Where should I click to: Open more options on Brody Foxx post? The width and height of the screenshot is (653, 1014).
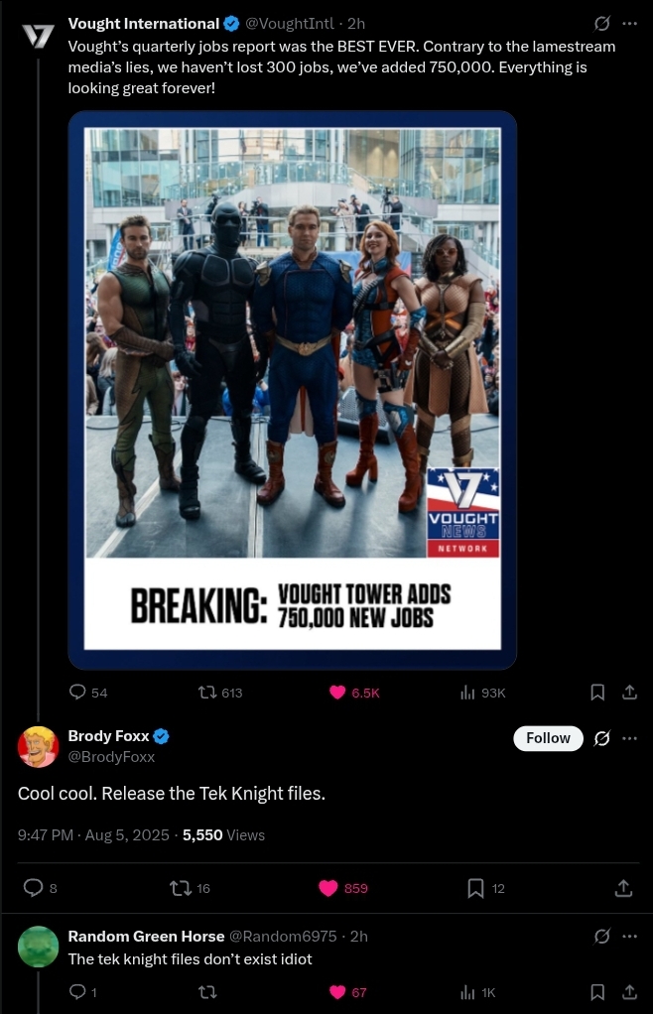point(630,738)
